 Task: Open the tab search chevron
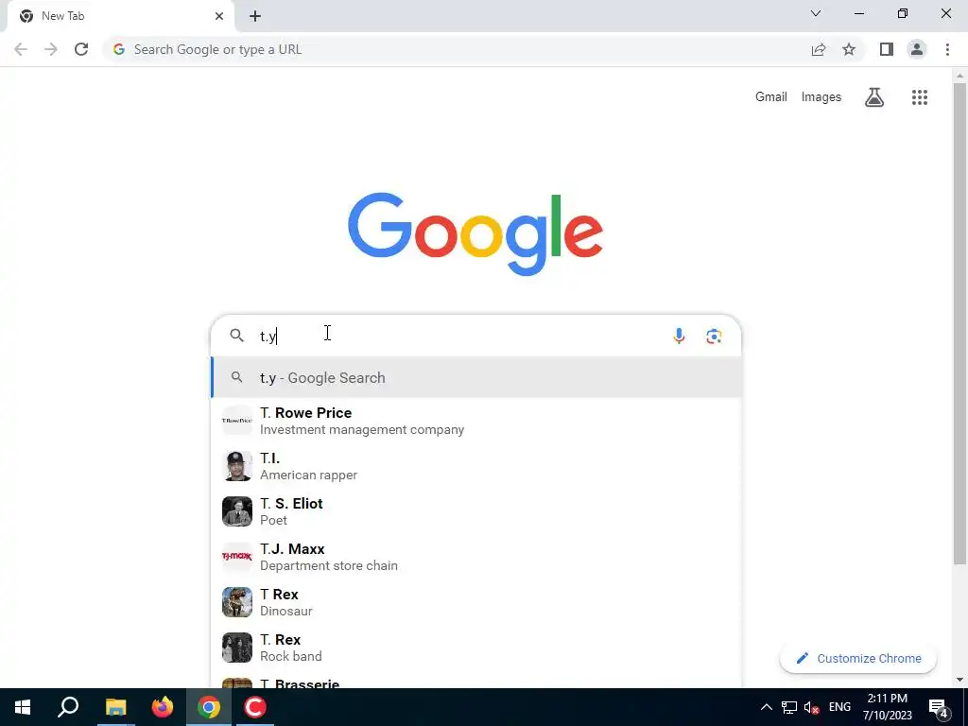pos(816,13)
